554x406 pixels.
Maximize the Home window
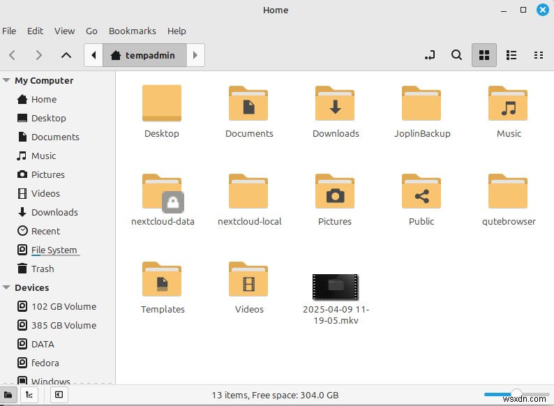pyautogui.click(x=523, y=10)
